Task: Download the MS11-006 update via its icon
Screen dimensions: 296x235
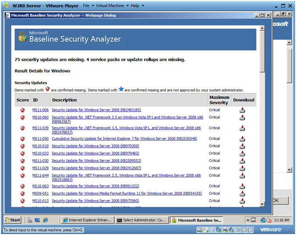Action: 242,110
